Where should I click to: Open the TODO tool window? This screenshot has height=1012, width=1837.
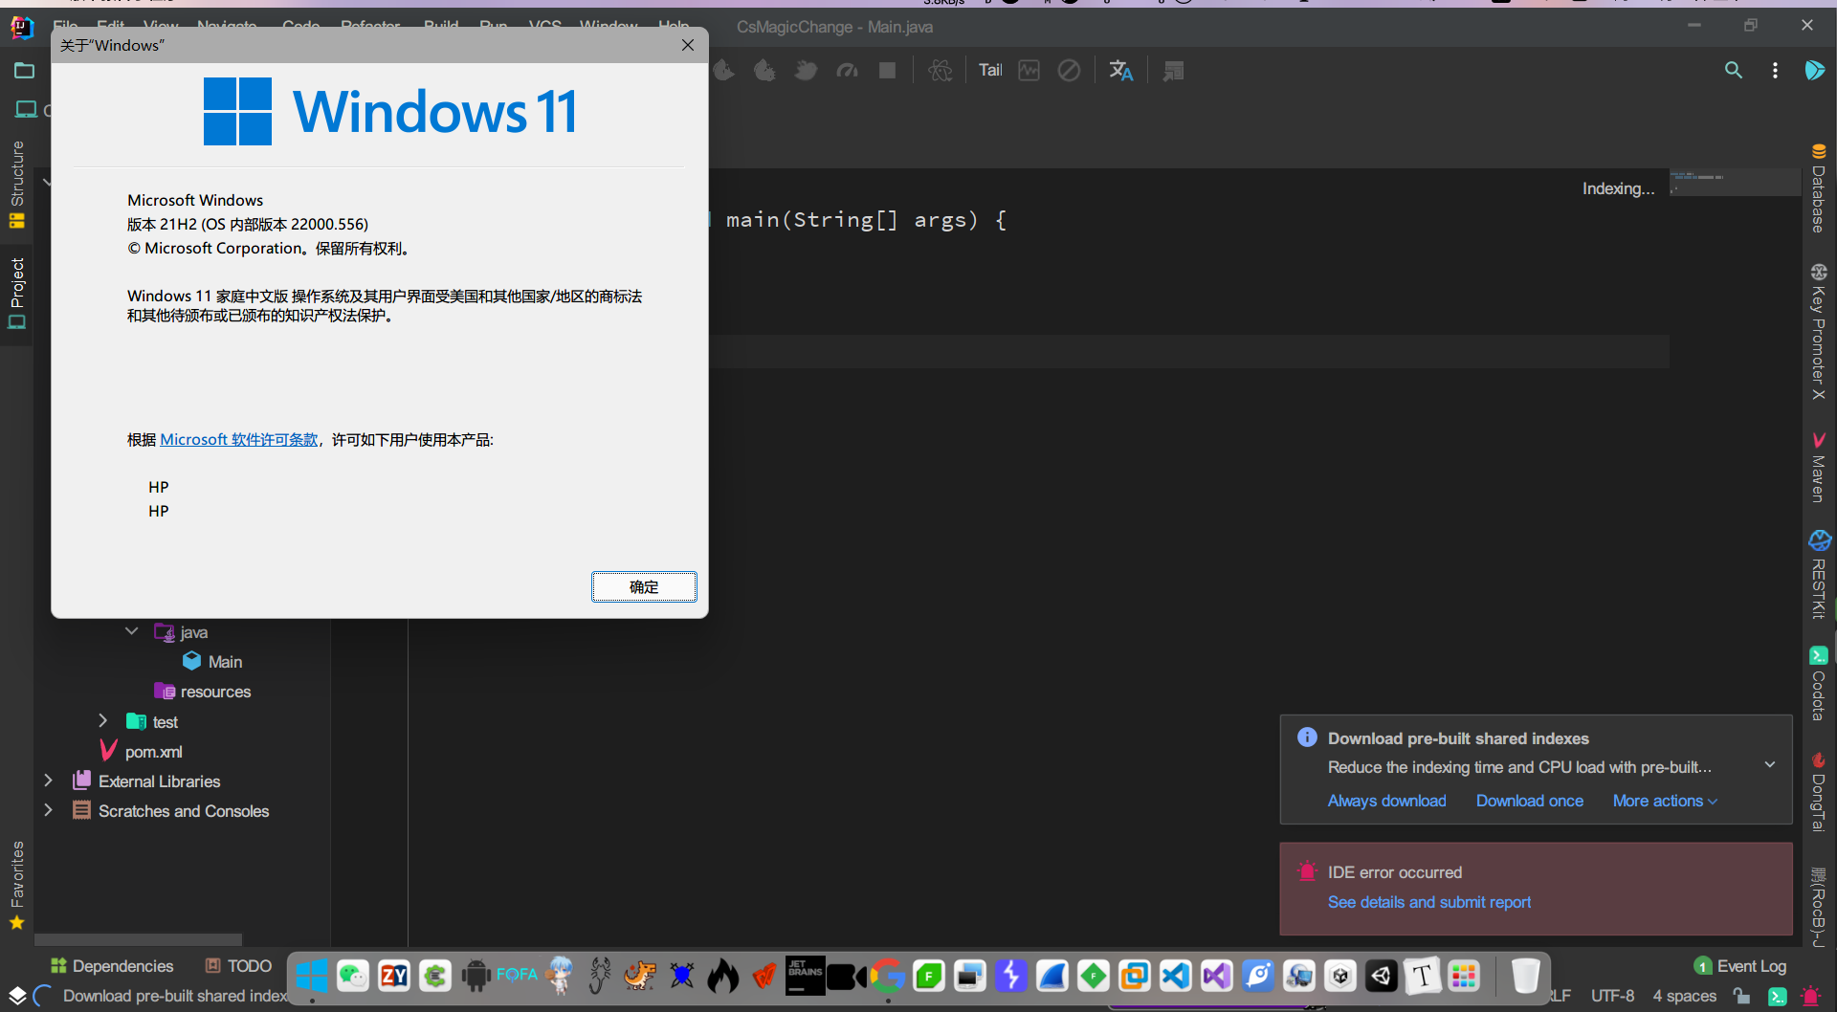coord(238,966)
